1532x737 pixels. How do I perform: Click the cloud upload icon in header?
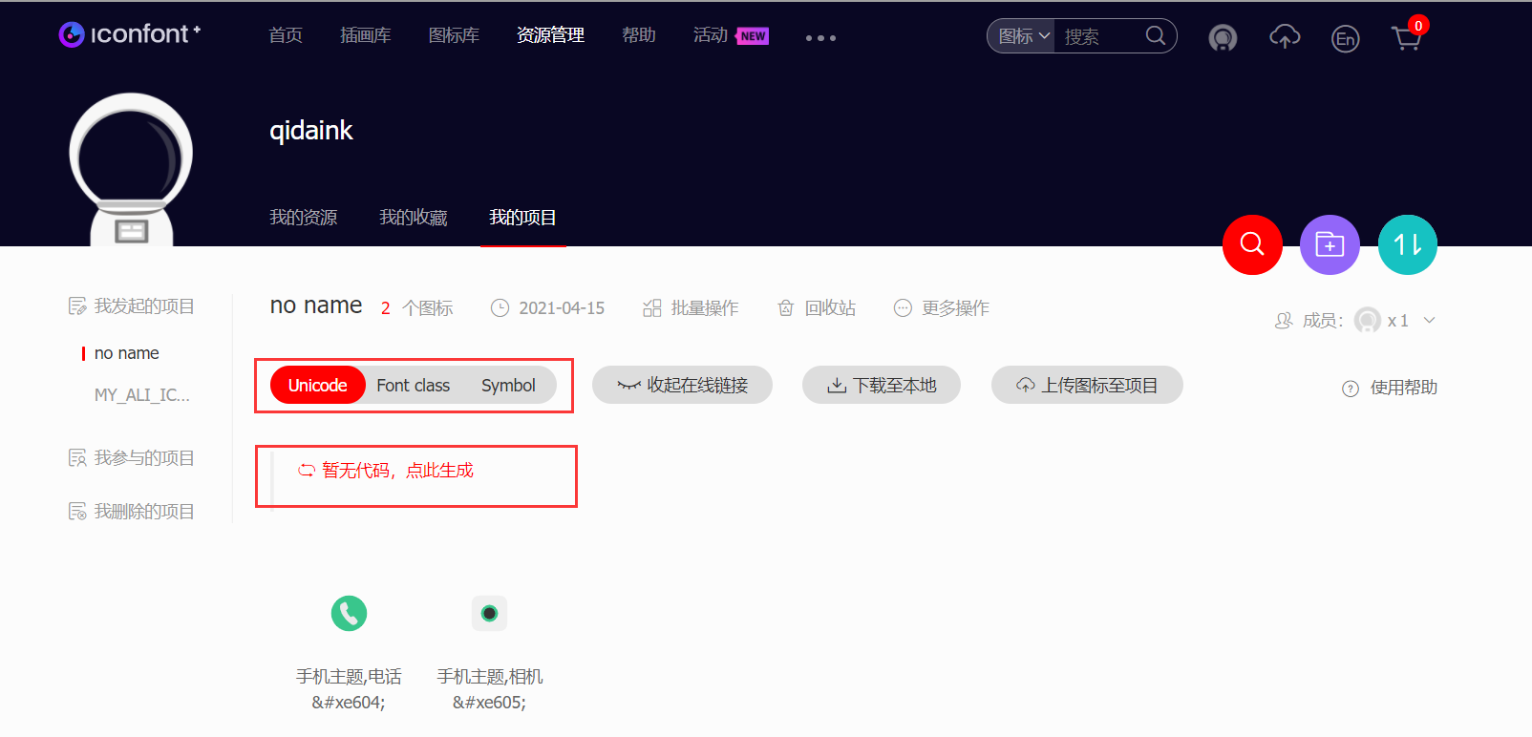1285,37
